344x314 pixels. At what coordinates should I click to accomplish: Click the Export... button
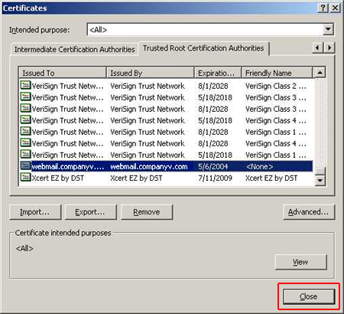[90, 212]
